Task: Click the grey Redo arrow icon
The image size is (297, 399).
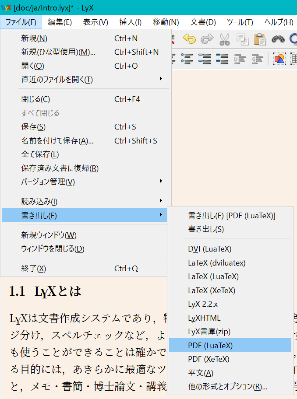Action: (x=207, y=39)
